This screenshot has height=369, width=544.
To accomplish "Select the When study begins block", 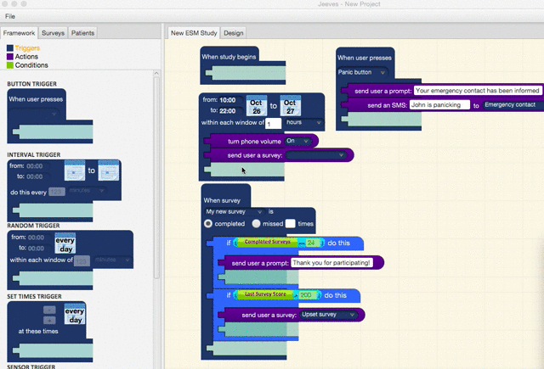I will [229, 57].
